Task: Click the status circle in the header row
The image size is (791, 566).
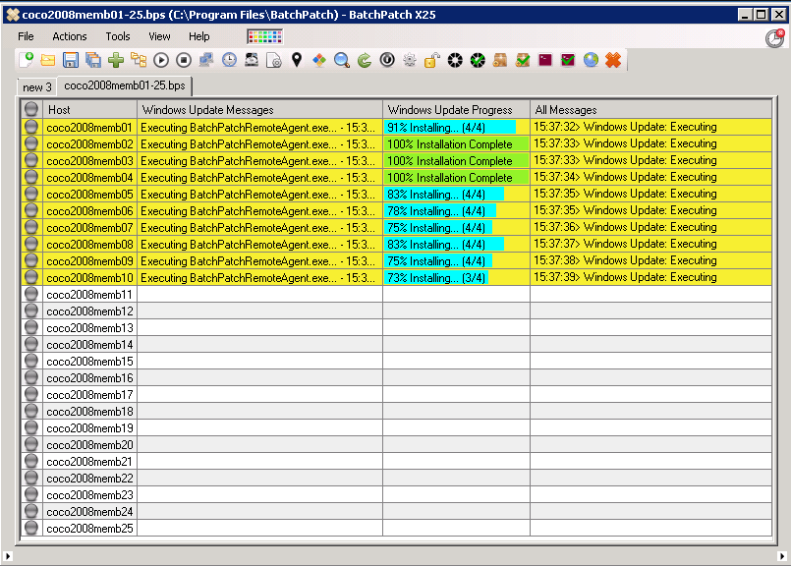Action: click(x=31, y=109)
